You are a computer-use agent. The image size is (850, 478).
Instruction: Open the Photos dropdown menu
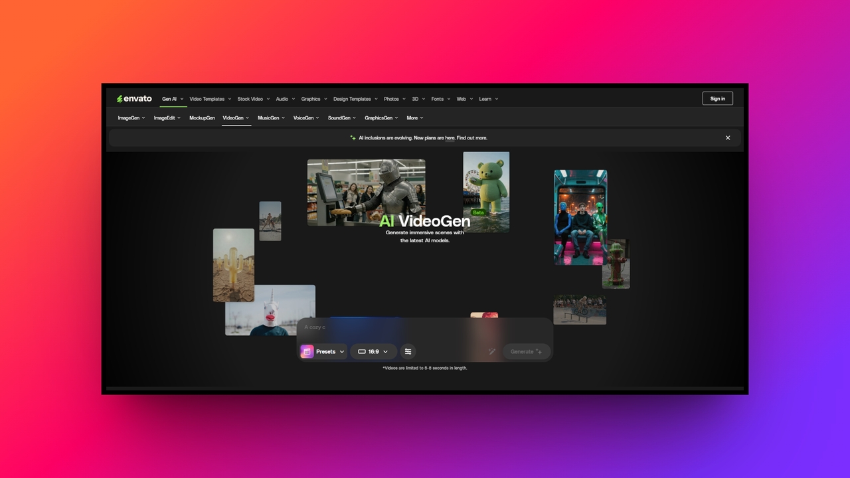[394, 99]
